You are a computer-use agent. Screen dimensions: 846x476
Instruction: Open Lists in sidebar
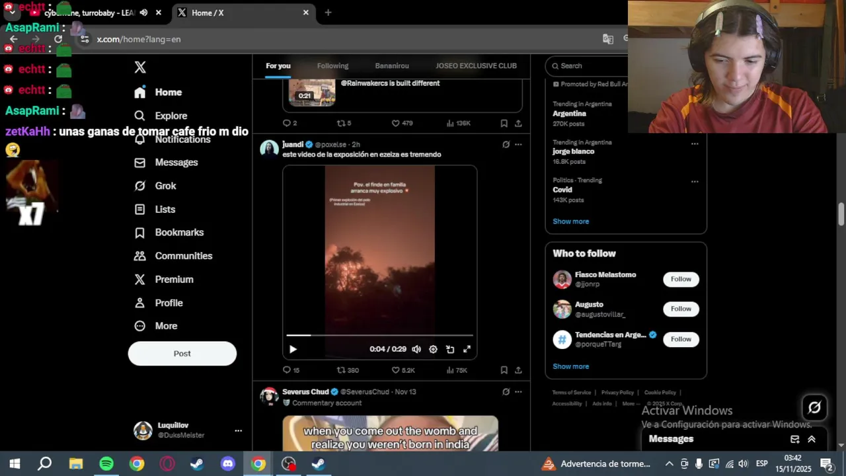(x=155, y=209)
